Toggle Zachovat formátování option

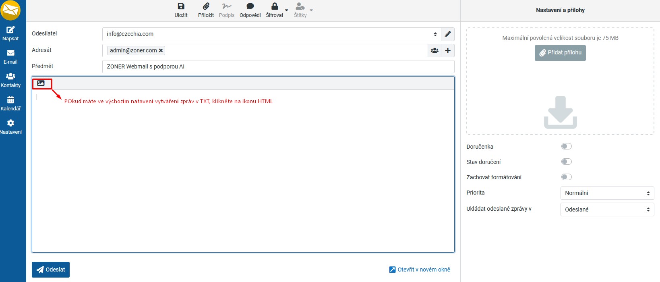coord(566,177)
